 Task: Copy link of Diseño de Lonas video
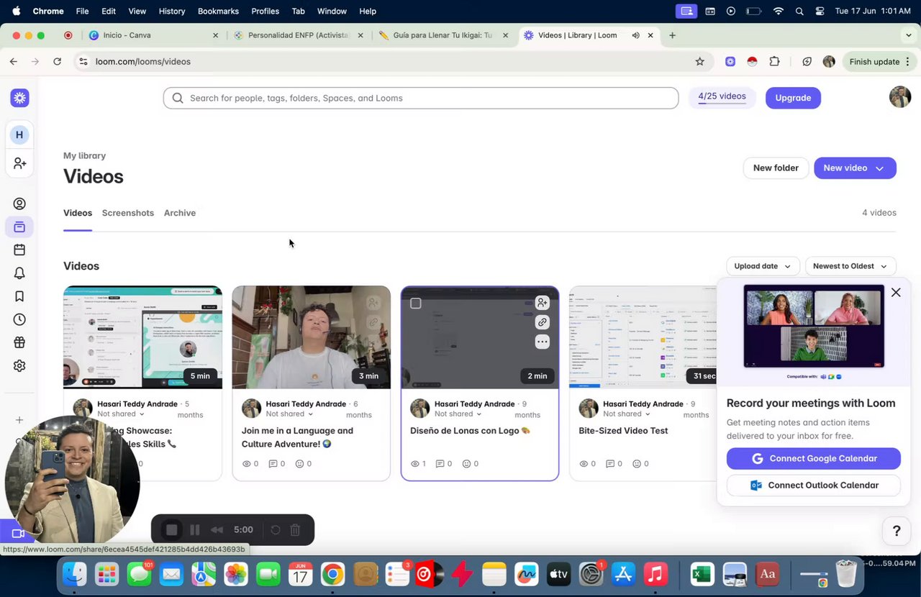[x=543, y=322]
